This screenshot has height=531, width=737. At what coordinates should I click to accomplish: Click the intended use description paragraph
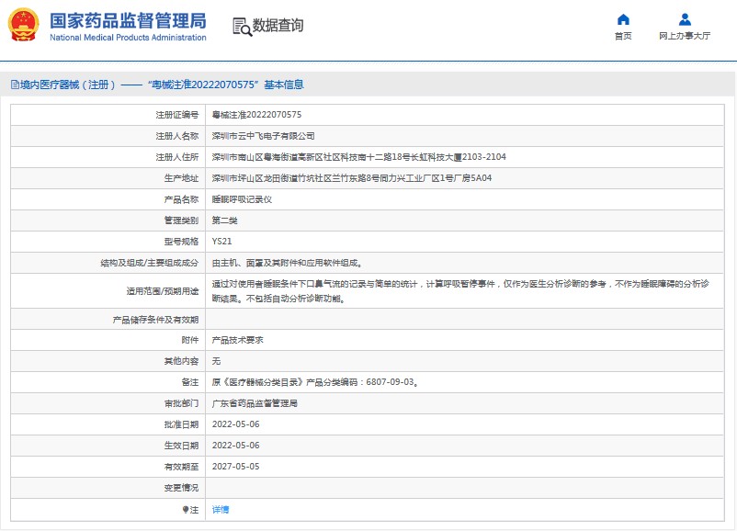(x=460, y=291)
